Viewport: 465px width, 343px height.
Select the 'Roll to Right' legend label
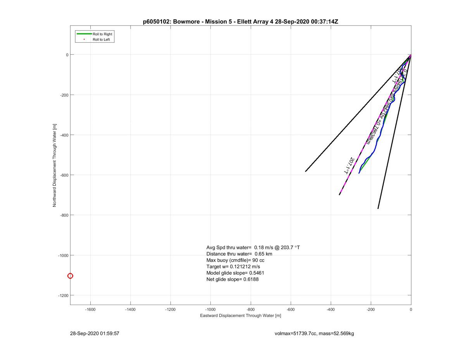[x=102, y=34]
